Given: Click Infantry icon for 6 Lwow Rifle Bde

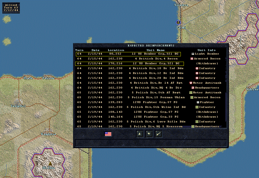Looking at the screenshot, I should pyautogui.click(x=197, y=122).
